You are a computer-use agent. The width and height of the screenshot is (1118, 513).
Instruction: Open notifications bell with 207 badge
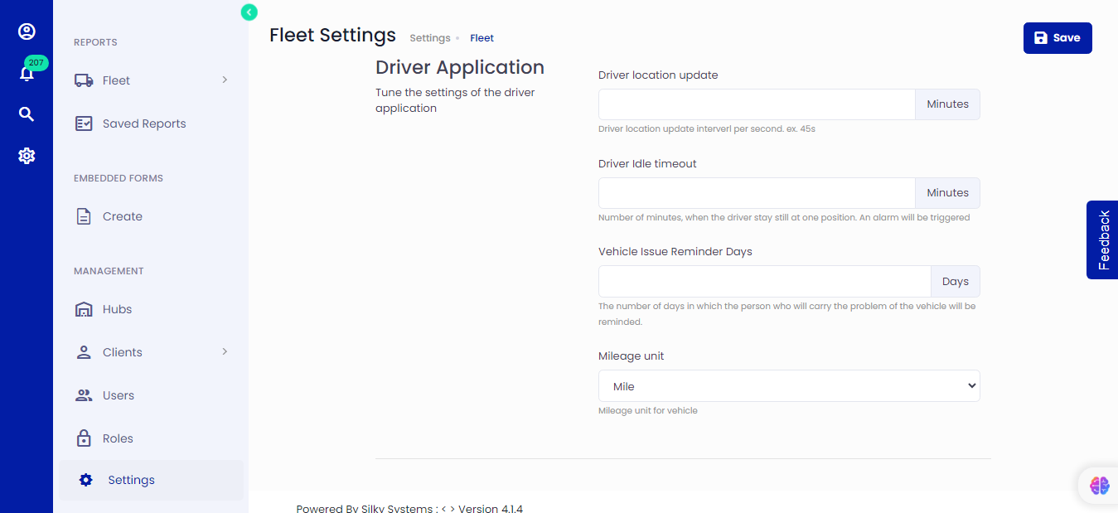tap(27, 74)
